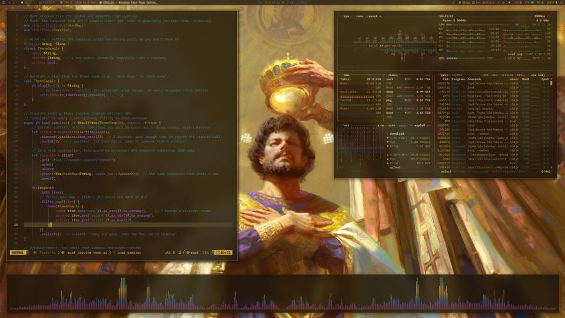The height and width of the screenshot is (318, 565).
Task: Click the 'User:' column header
Action: (x=513, y=79)
